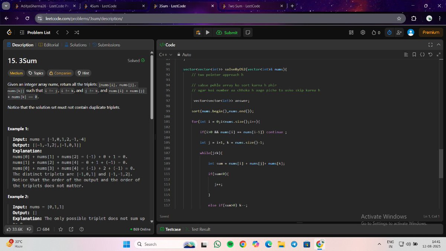The image size is (446, 251).
Task: Like the problem thumbs up 33.6K
Action: coord(15,229)
